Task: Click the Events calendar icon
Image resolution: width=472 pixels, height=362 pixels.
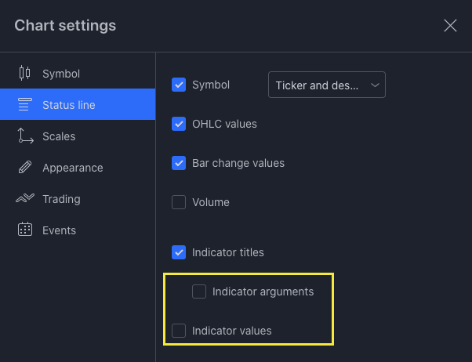Action: point(24,230)
